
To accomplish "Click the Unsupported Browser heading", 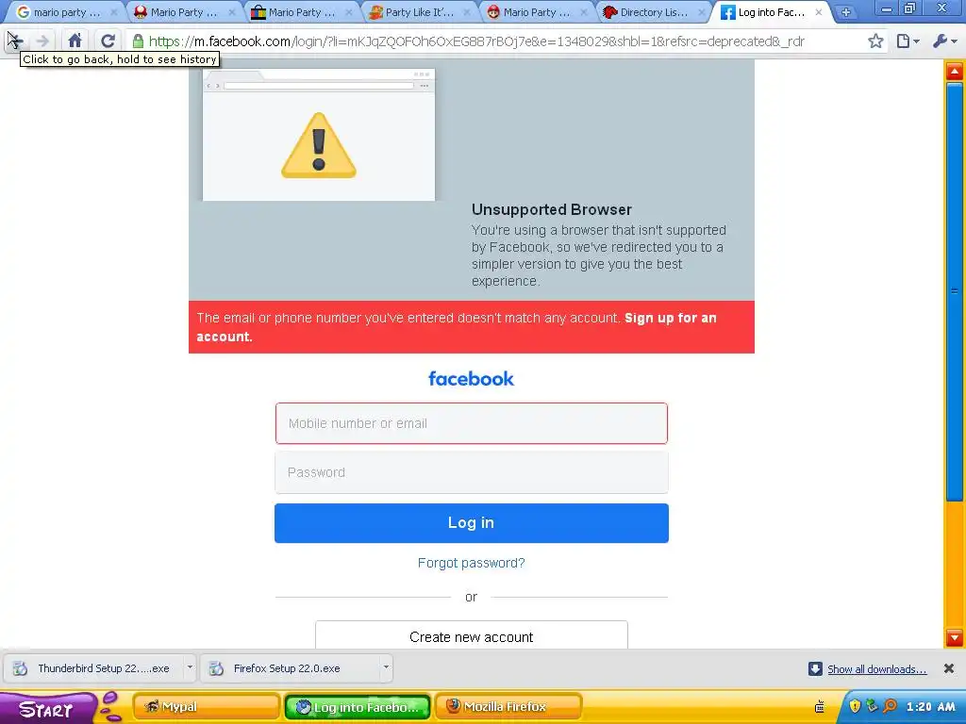I will pyautogui.click(x=551, y=209).
